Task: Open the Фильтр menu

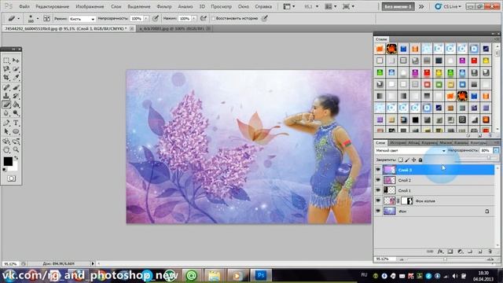Action: pyautogui.click(x=164, y=6)
